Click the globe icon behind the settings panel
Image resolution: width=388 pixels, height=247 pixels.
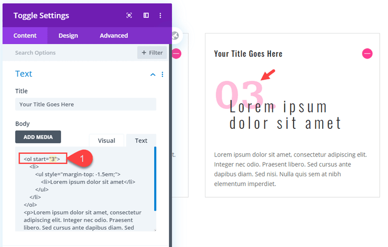tap(175, 36)
